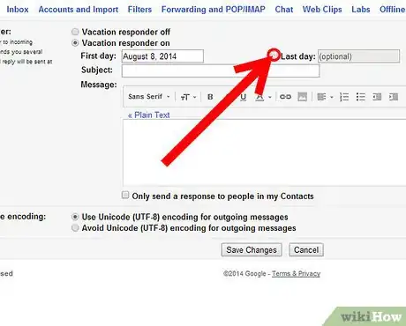Screen dimensions: 406x326
Task: Expand the text color dropdown arrow
Action: tap(269, 97)
